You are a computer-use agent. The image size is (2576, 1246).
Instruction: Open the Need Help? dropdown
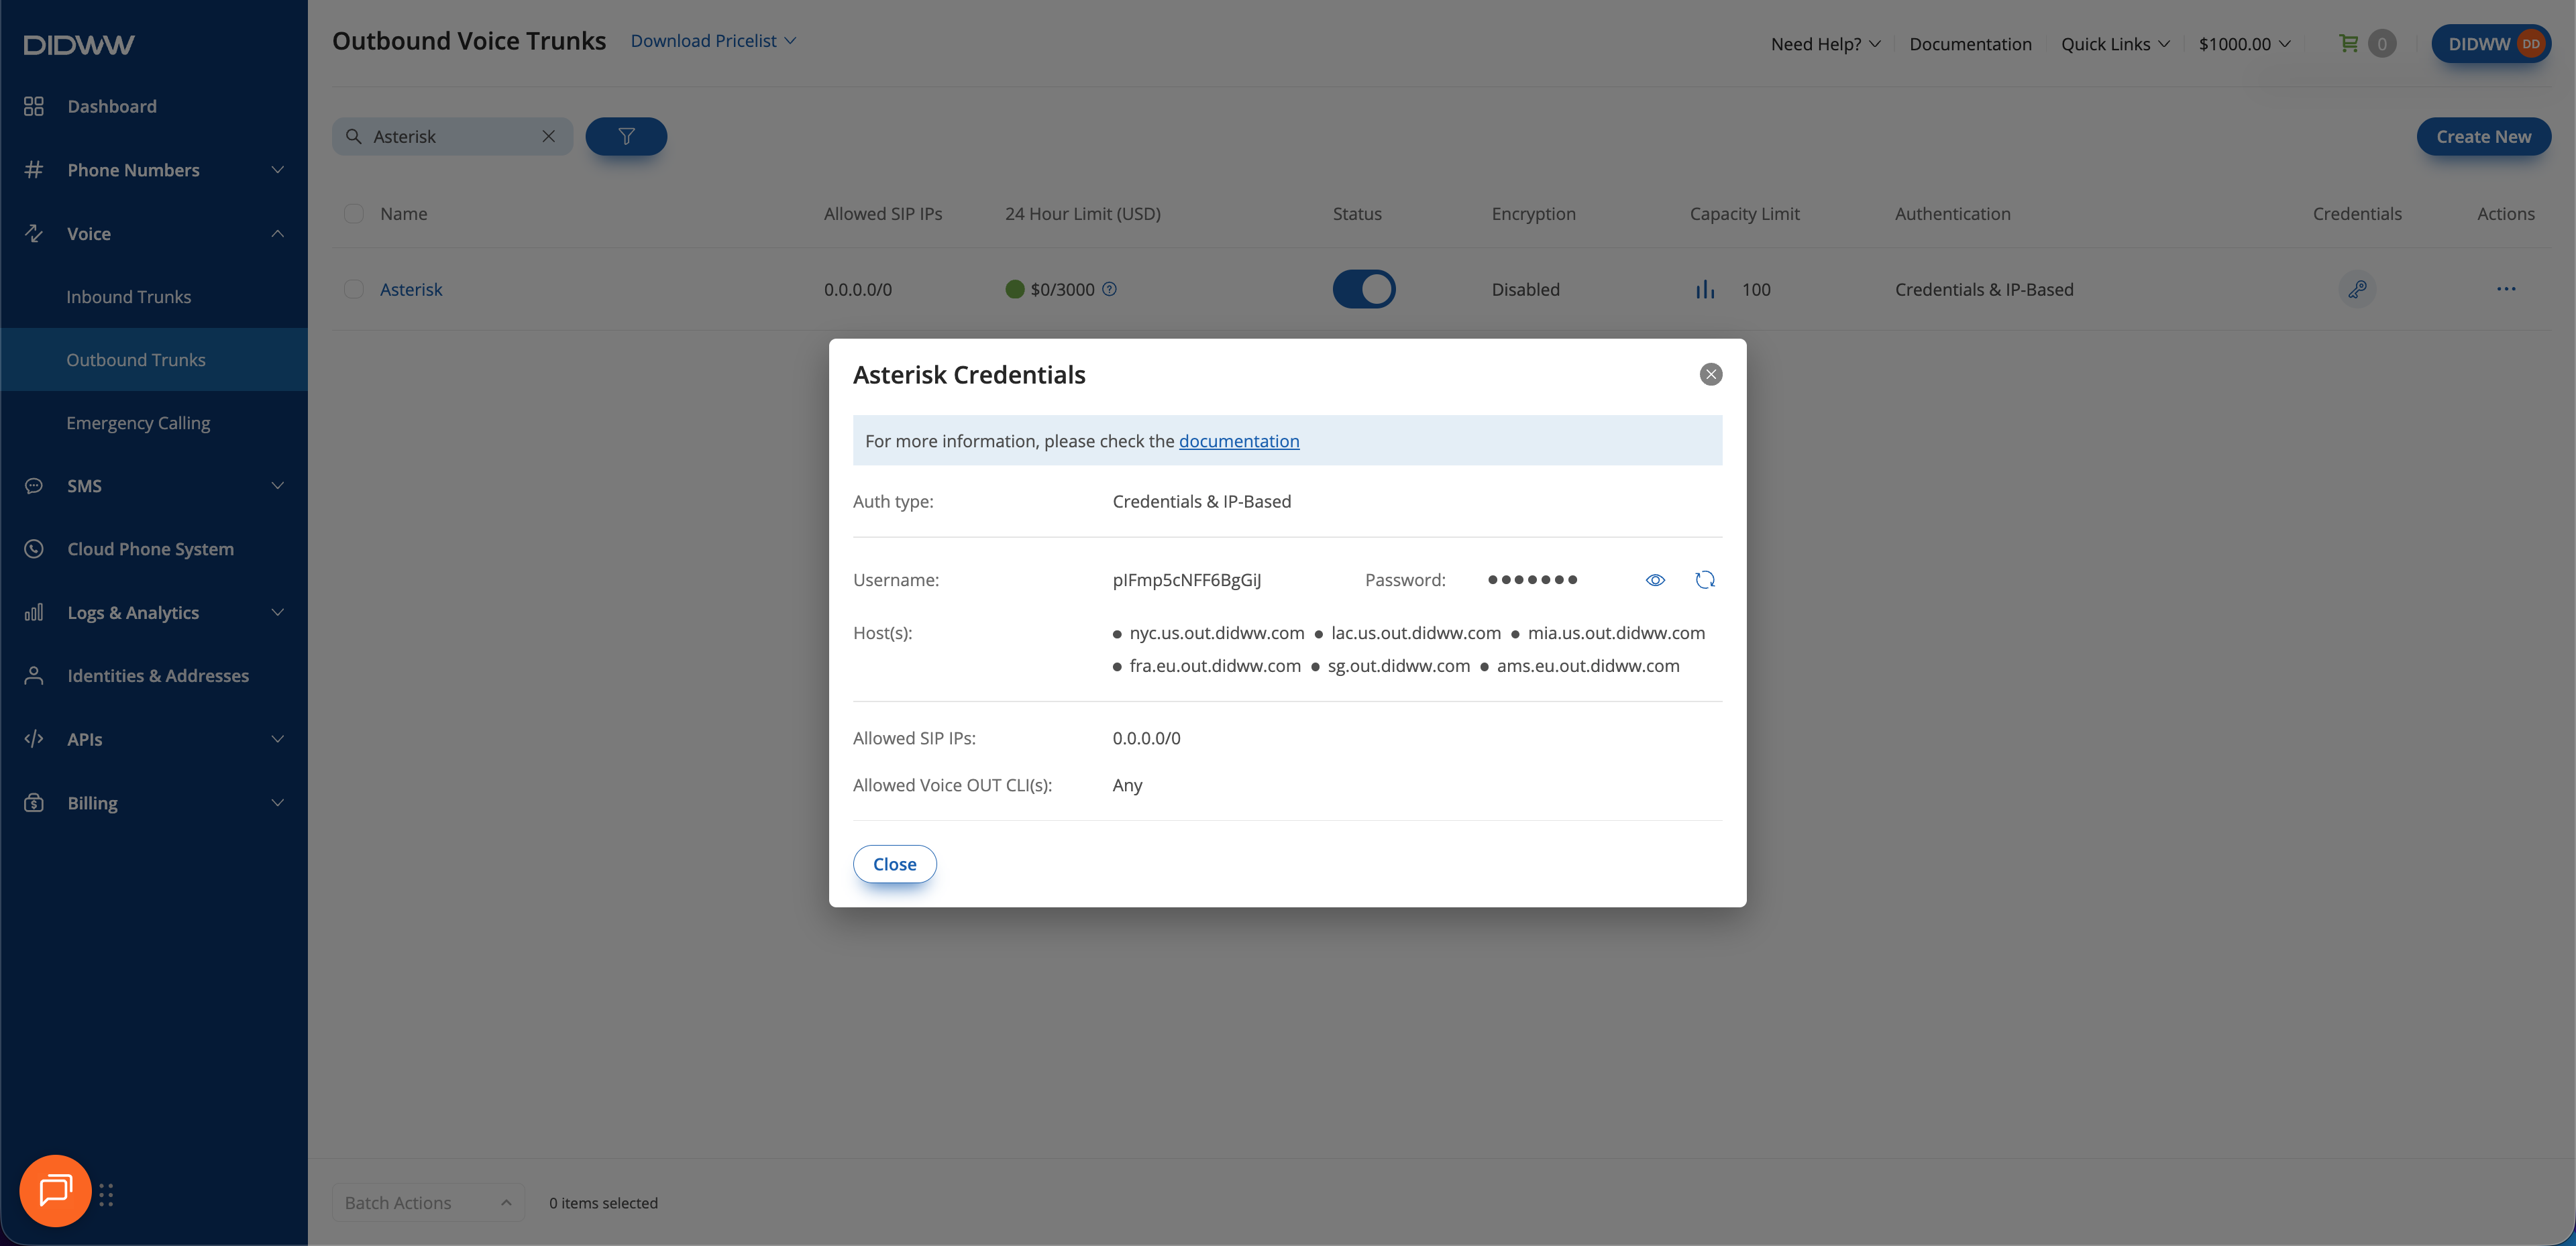coord(1826,44)
